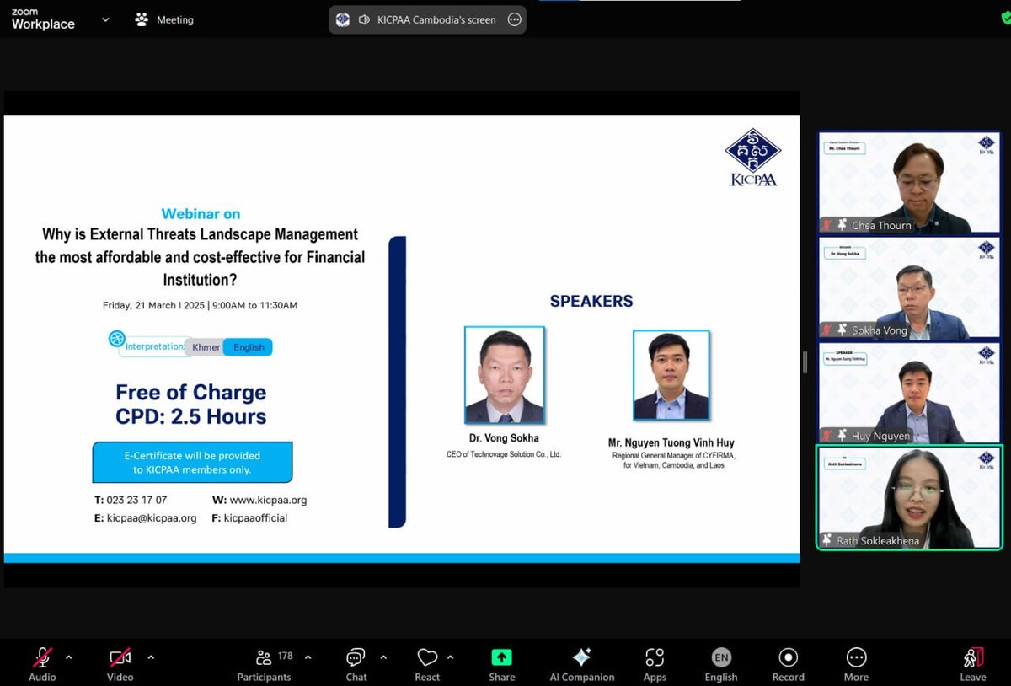Click the speaker icon in the screen-share bar

click(x=364, y=19)
